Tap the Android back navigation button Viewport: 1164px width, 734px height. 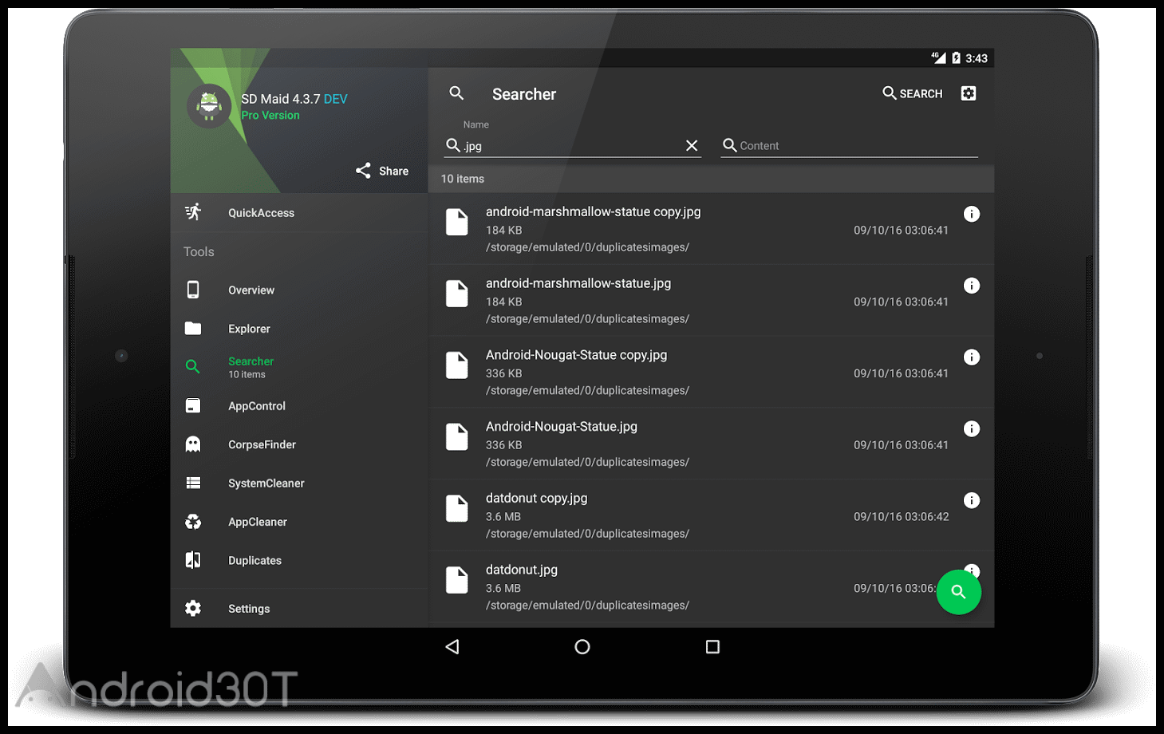(x=452, y=647)
